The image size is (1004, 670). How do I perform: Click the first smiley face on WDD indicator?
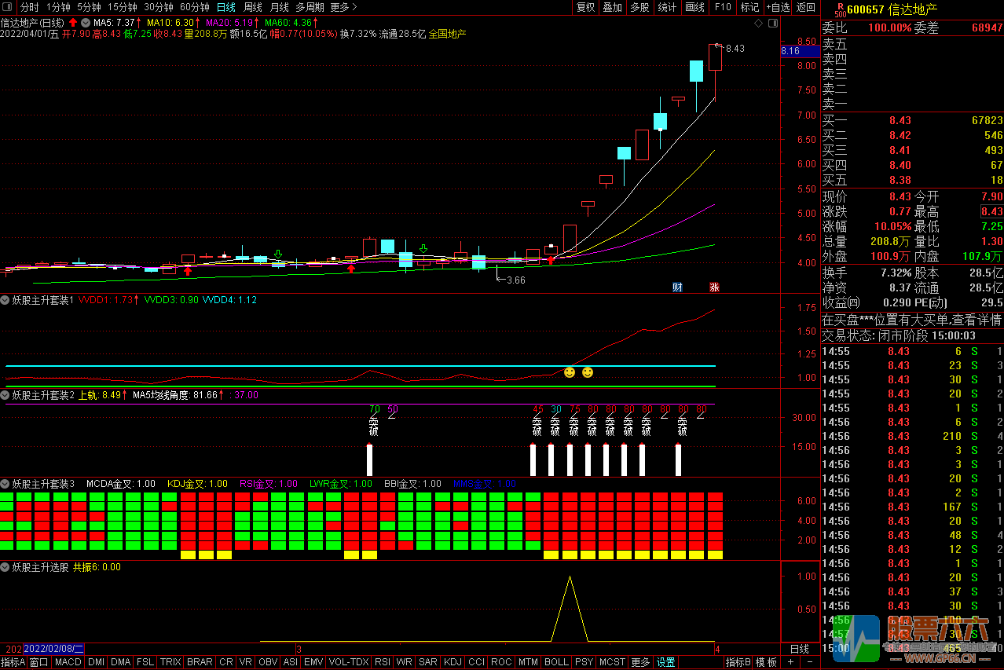[x=570, y=372]
